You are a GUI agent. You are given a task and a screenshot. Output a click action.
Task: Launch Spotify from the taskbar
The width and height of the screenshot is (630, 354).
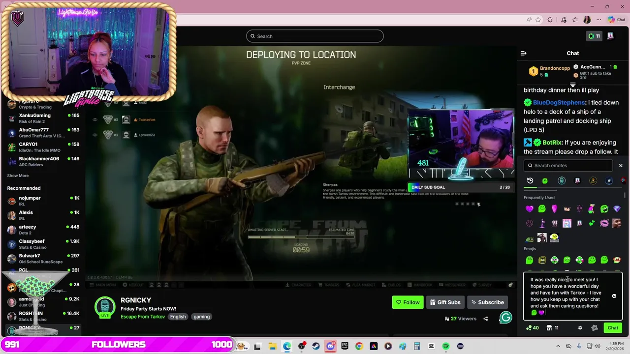(446, 346)
